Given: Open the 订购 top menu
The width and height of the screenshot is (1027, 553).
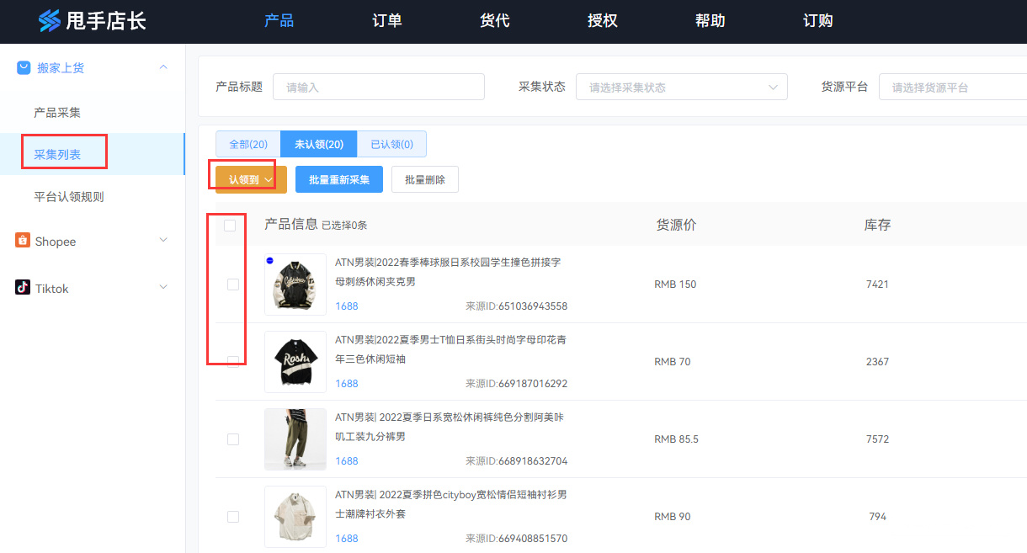Looking at the screenshot, I should pos(818,21).
